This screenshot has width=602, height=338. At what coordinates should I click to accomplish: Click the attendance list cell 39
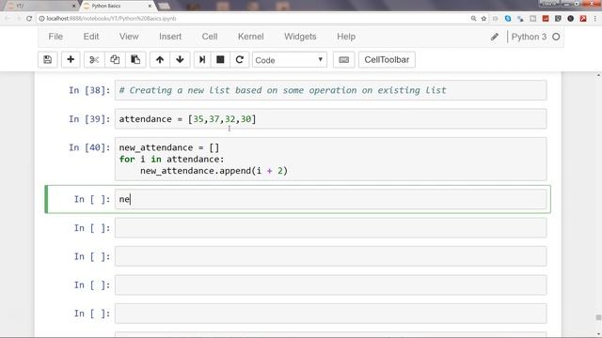click(x=330, y=119)
